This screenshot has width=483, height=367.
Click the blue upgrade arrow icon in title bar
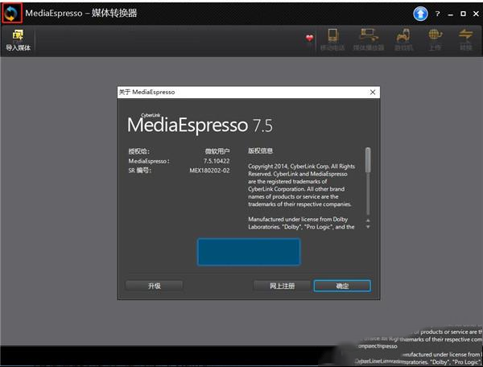pyautogui.click(x=420, y=14)
